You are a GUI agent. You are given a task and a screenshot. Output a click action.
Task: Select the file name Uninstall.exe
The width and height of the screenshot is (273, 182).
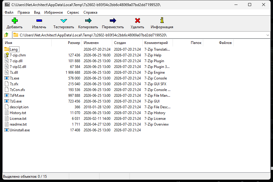20,130
